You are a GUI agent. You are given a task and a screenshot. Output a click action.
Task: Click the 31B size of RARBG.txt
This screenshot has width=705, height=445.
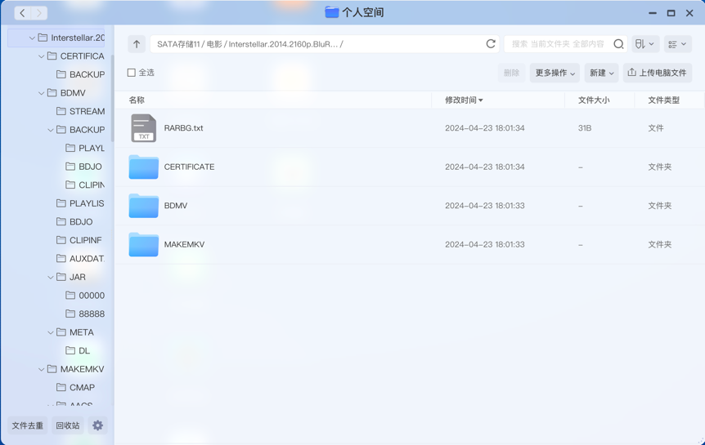tap(585, 128)
